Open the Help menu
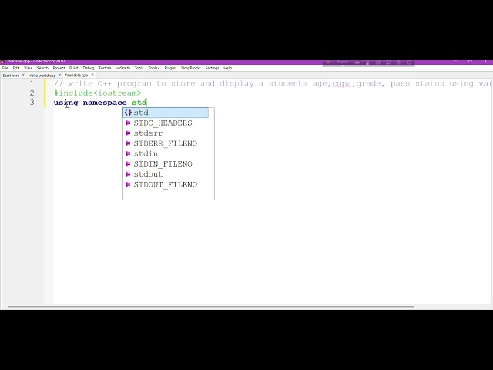The height and width of the screenshot is (370, 493). coord(228,68)
